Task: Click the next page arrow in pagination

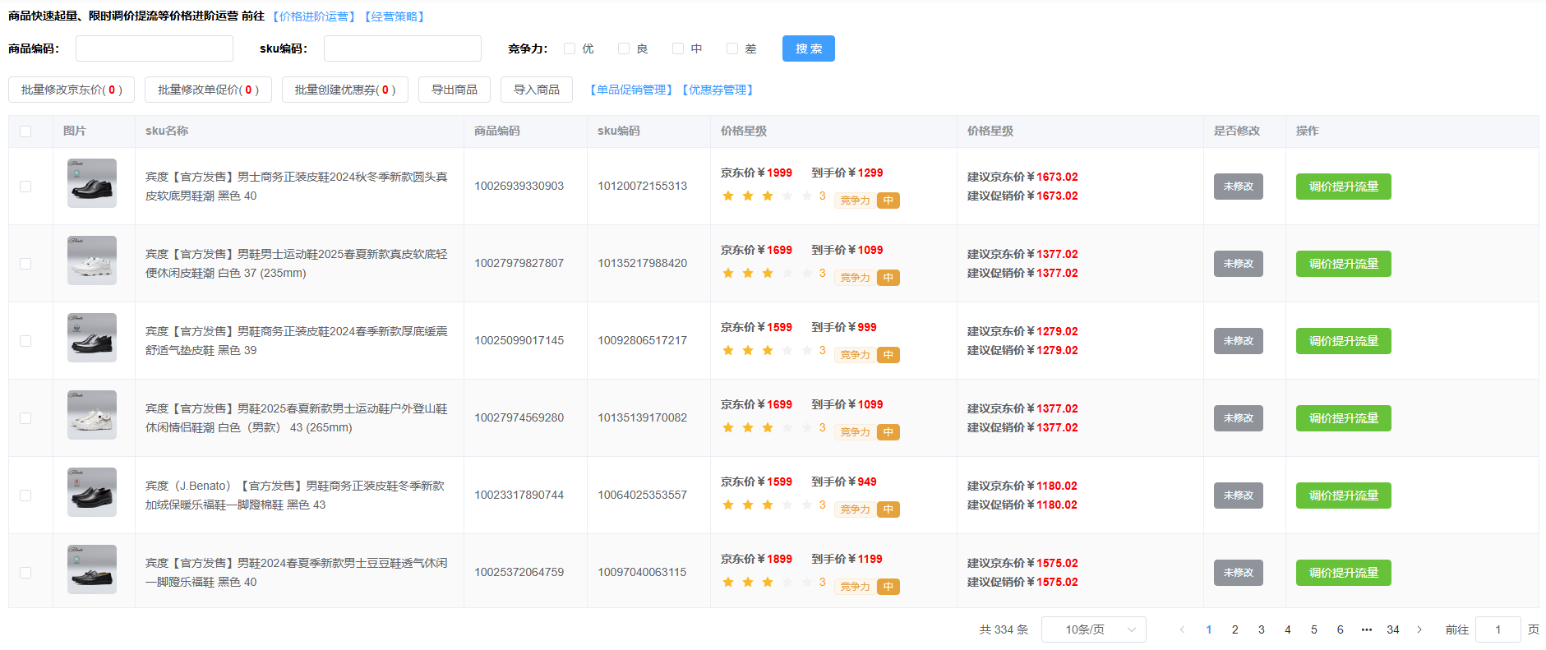Action: [1419, 629]
